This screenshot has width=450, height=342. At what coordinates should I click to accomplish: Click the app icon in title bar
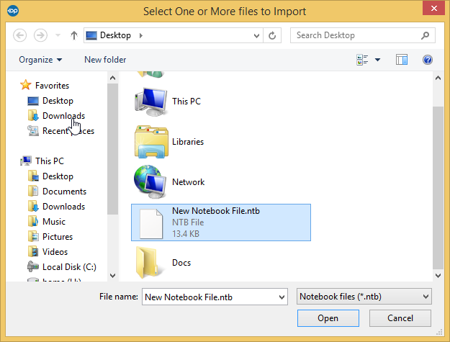[13, 11]
